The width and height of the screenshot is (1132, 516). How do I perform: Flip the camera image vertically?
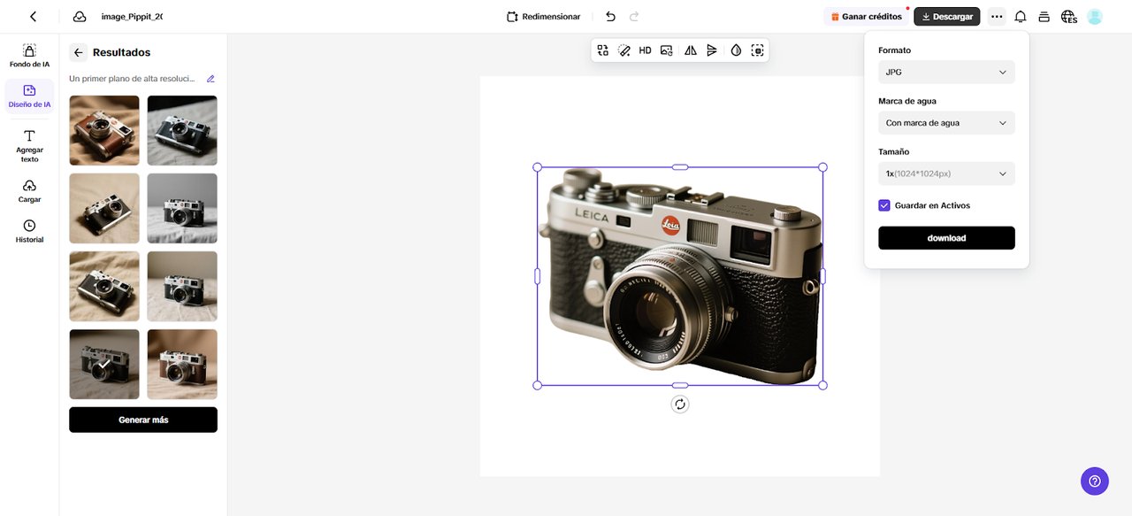coord(712,50)
